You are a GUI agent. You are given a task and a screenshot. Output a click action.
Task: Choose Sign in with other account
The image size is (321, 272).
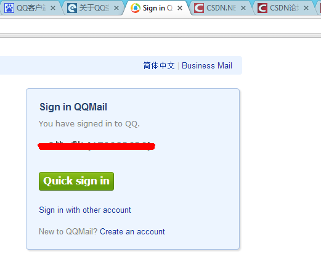[x=85, y=210]
